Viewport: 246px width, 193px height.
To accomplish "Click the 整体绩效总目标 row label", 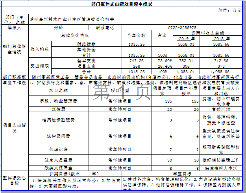I will [15, 180].
